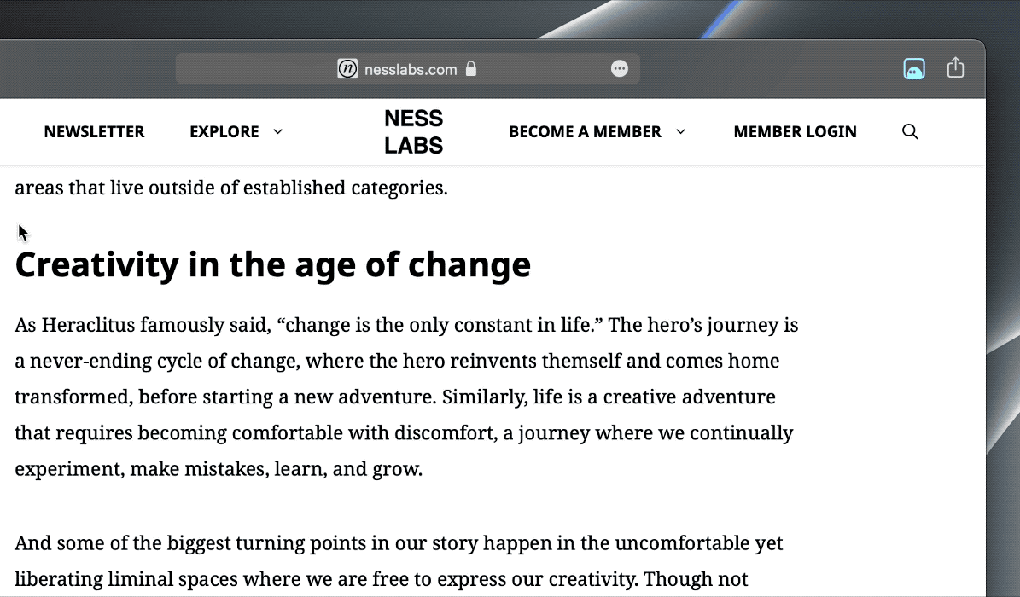1020x597 pixels.
Task: Click the NESS LABS logo
Action: (413, 131)
